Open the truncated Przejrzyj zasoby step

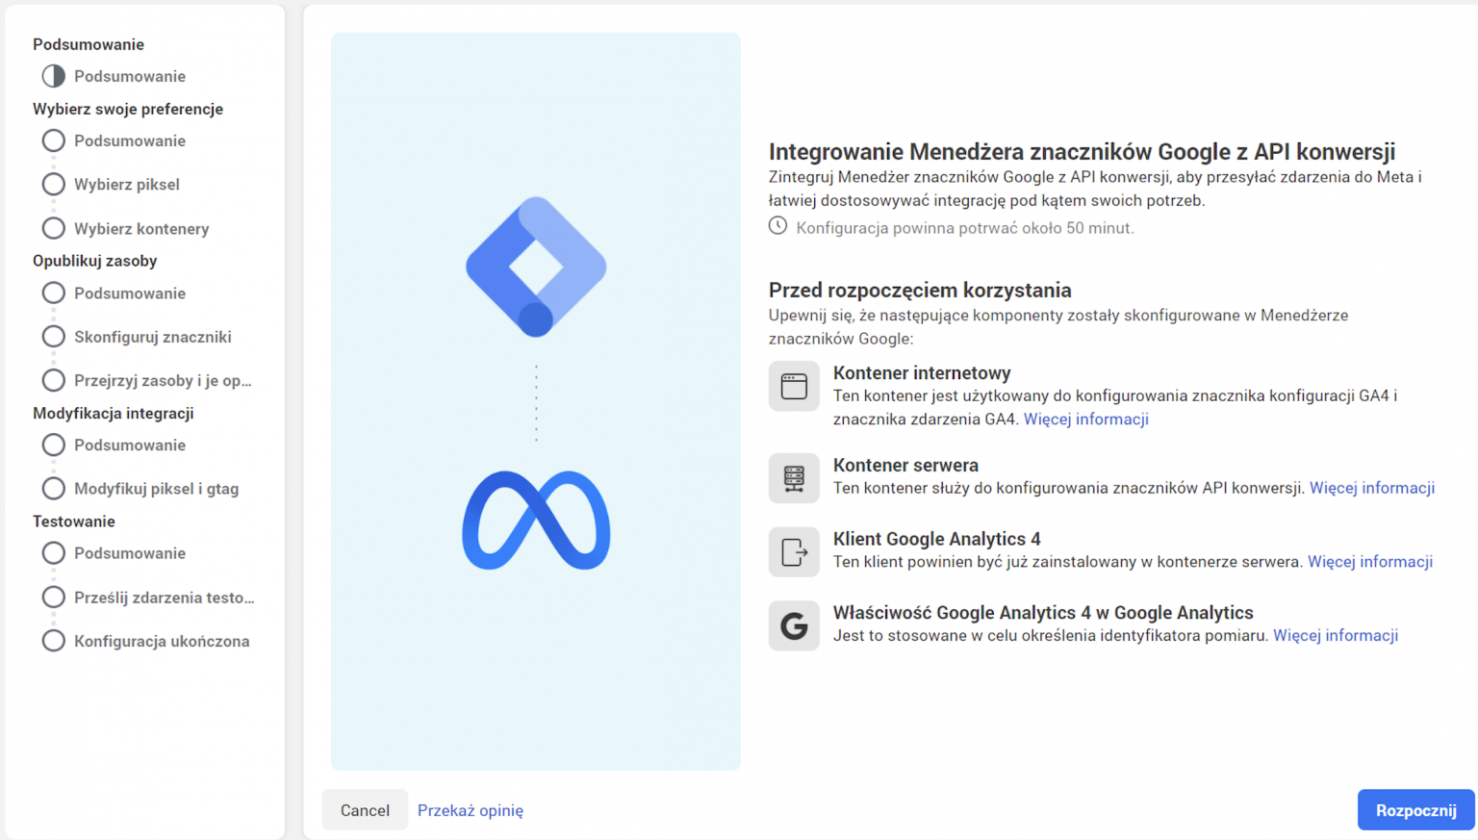pyautogui.click(x=163, y=380)
